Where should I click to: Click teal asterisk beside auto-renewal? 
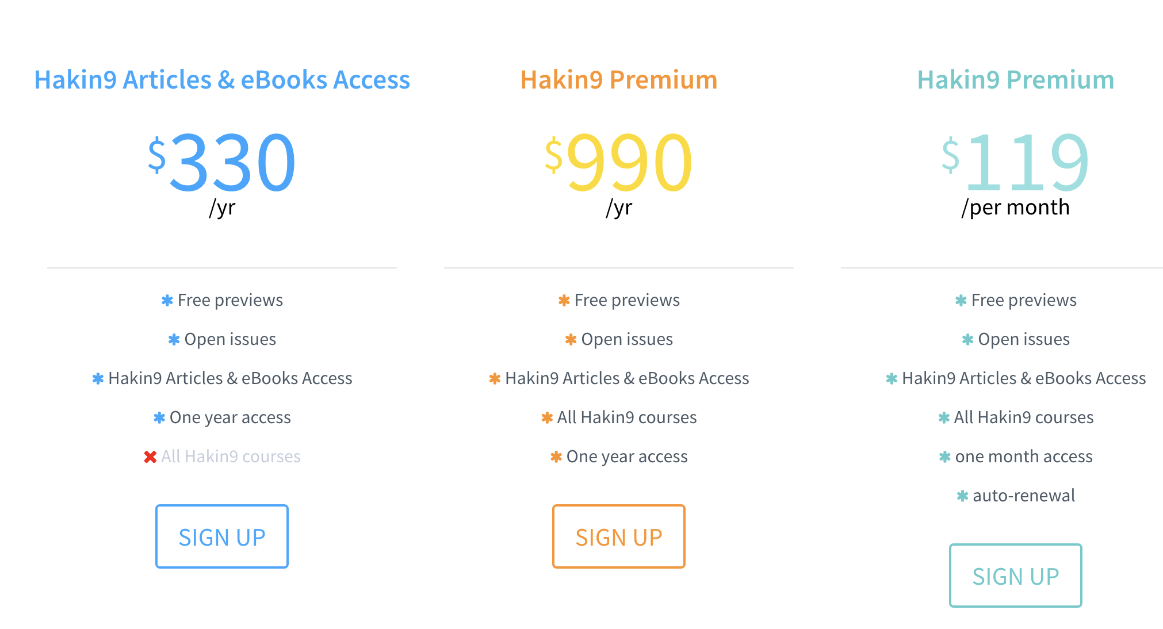click(x=962, y=496)
